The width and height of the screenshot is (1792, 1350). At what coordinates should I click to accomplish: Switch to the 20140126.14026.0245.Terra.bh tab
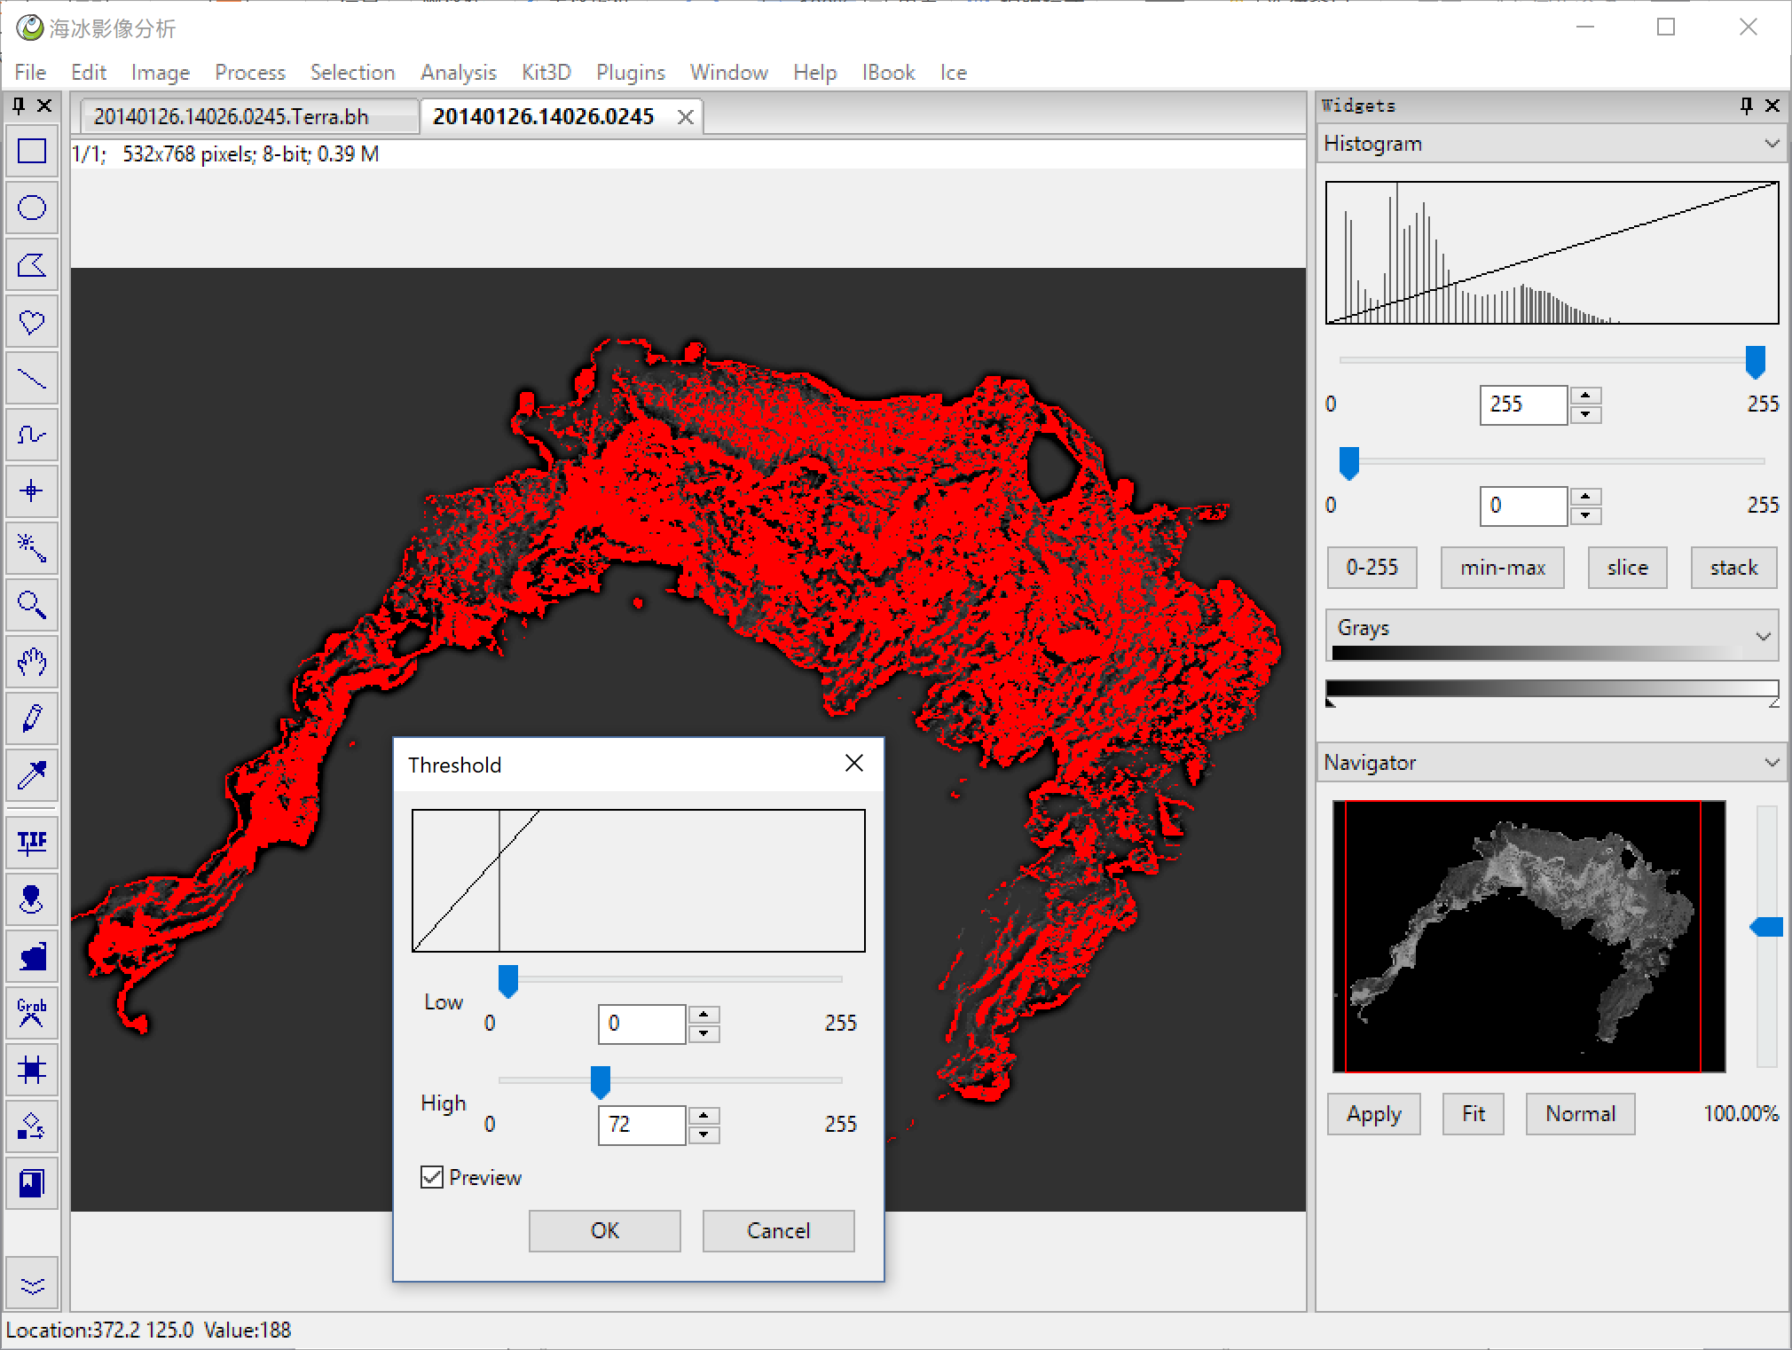click(231, 116)
